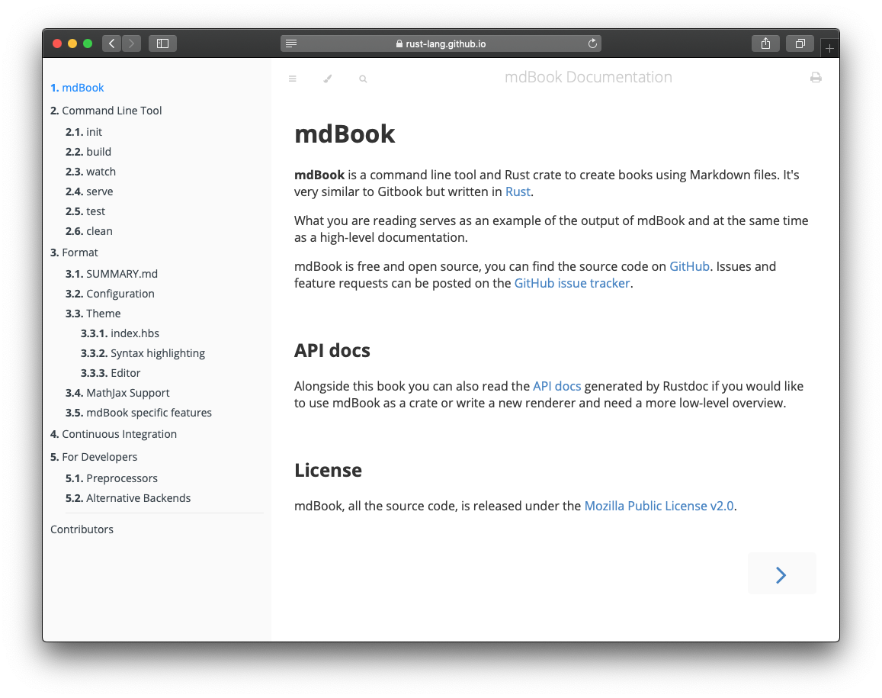Open the theme picker paintbrush icon
Viewport: 882px width, 698px height.
click(x=327, y=79)
